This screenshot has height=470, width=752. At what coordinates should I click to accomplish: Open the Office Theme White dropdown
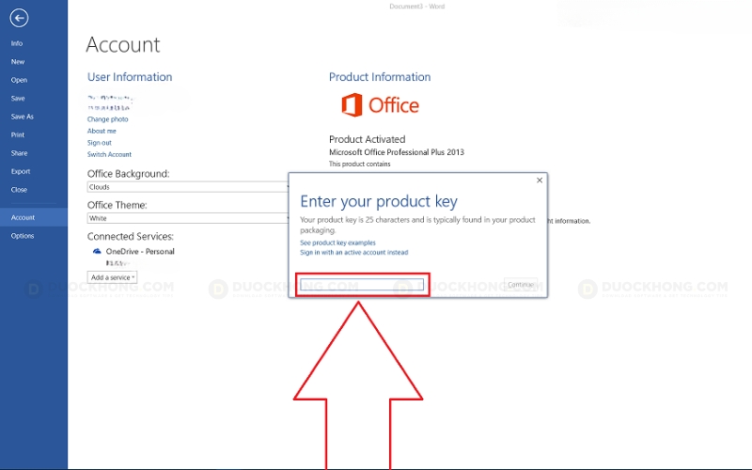[x=188, y=218]
